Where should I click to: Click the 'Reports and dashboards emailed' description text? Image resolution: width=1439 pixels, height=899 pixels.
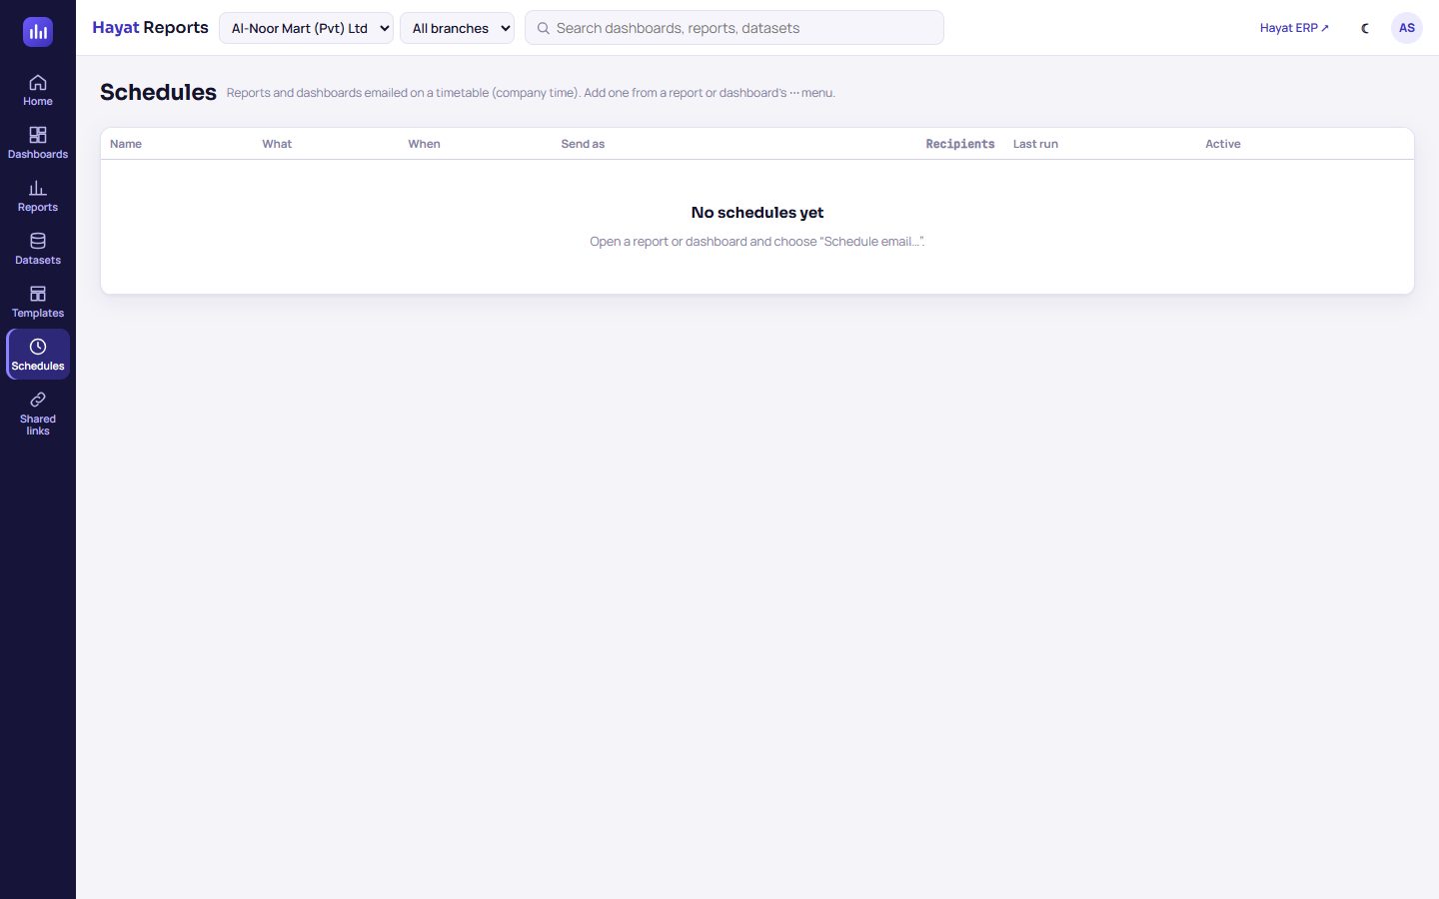click(531, 93)
